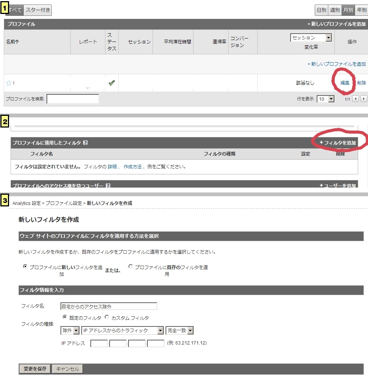Click help icon next to プロファイルに適用したフィルタ
The width and height of the screenshot is (368, 377).
pos(85,143)
